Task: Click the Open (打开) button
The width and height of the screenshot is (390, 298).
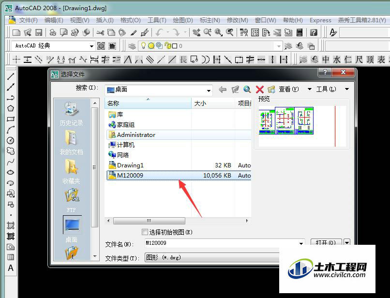Action: [326, 242]
